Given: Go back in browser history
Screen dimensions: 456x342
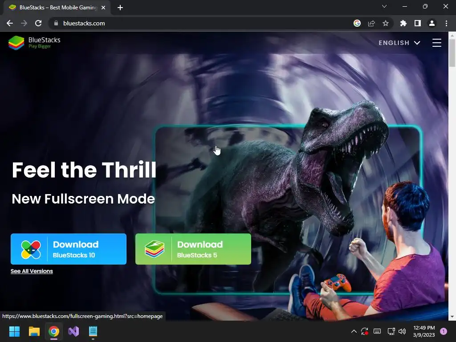Looking at the screenshot, I should [10, 23].
